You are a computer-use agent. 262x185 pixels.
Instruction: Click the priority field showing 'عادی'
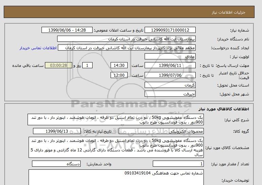pos(170,56)
